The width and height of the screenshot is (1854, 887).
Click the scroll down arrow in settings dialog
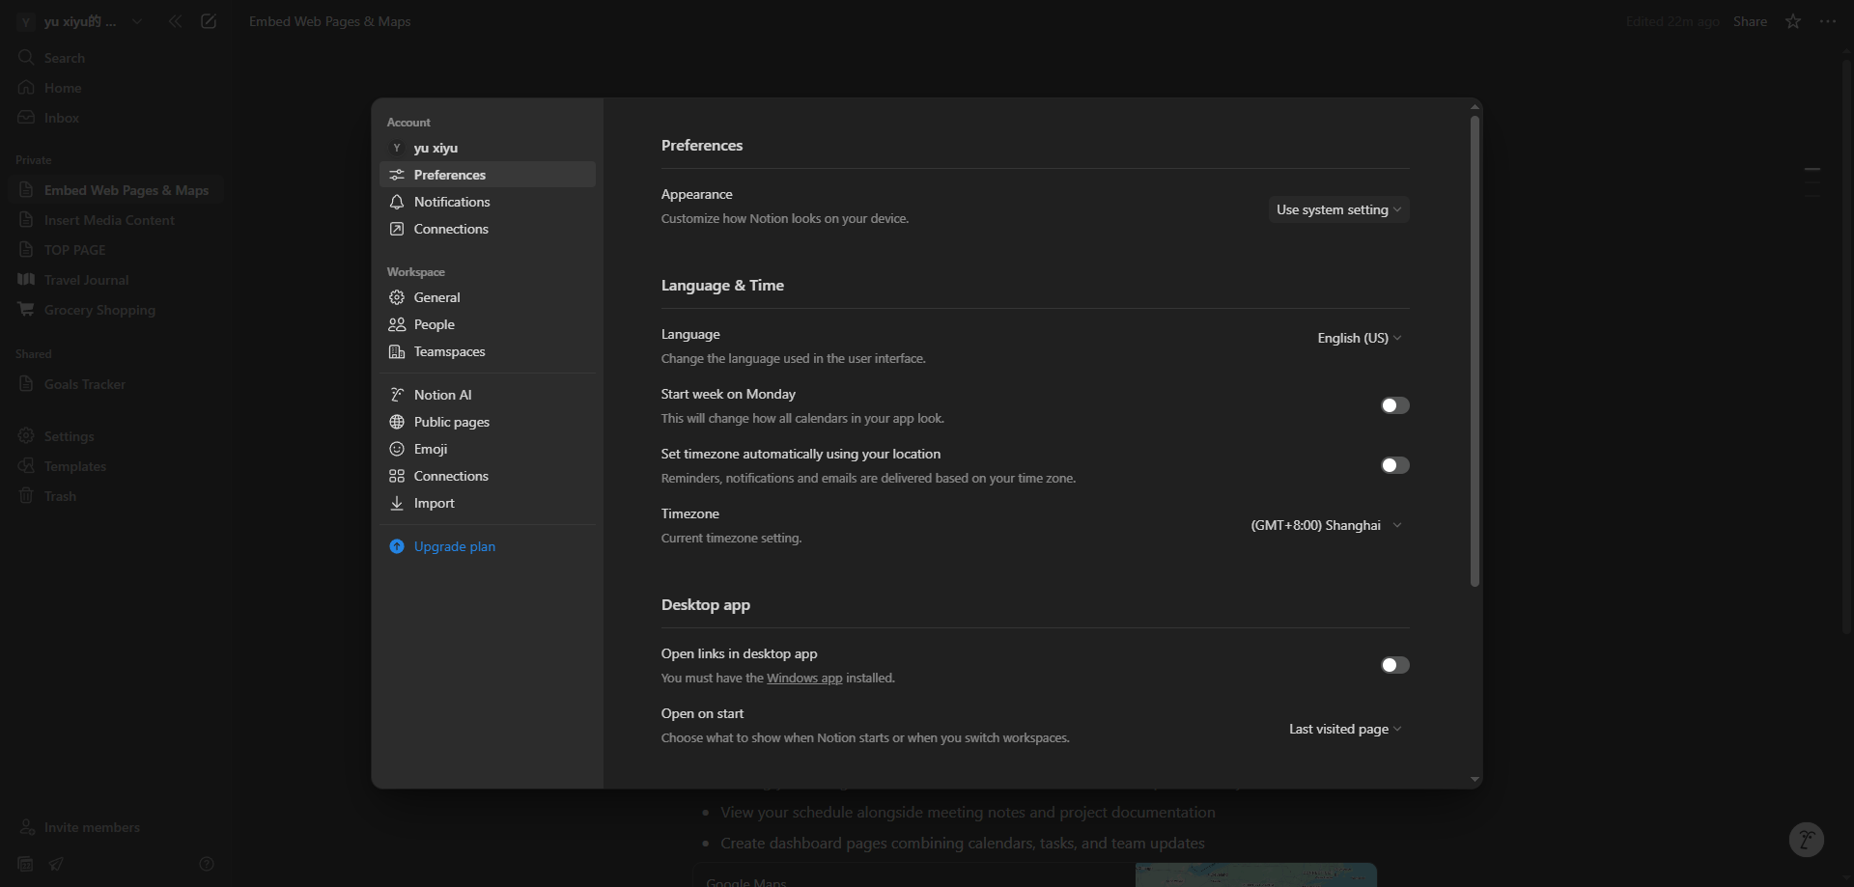coord(1475,779)
